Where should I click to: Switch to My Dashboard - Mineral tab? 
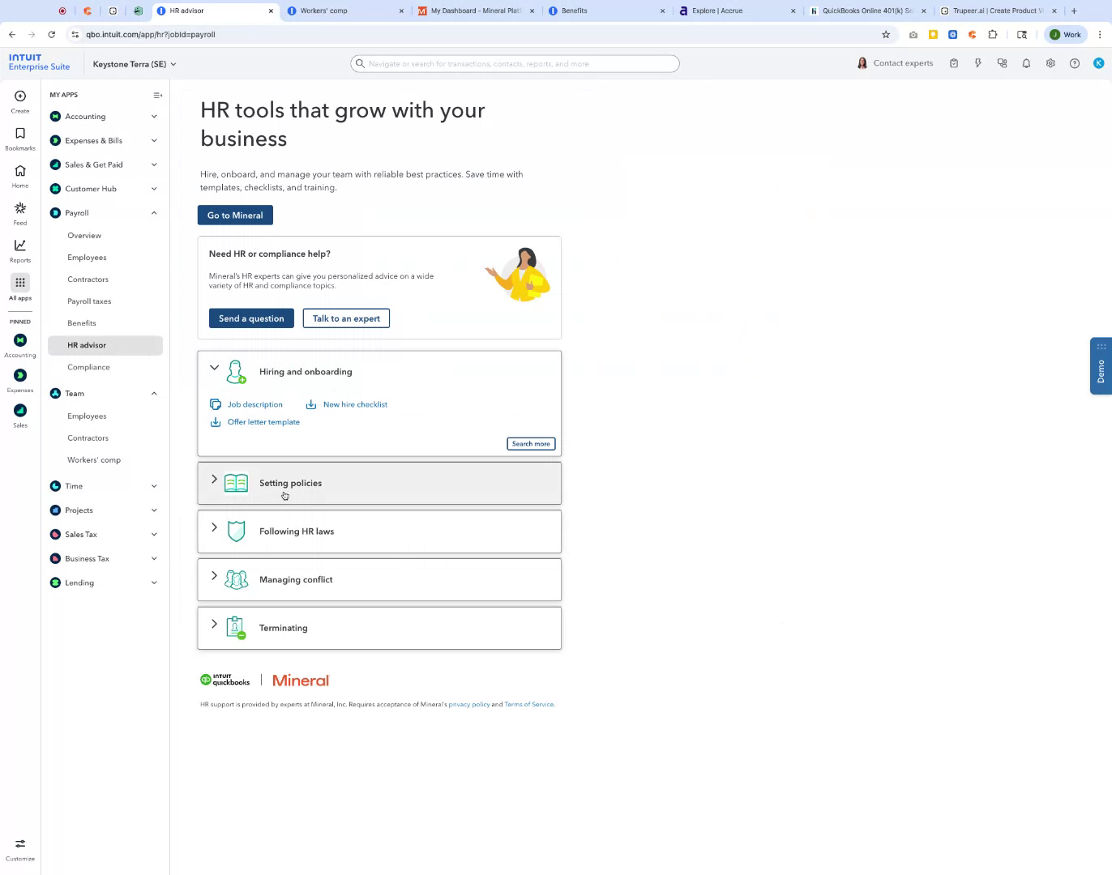(476, 11)
